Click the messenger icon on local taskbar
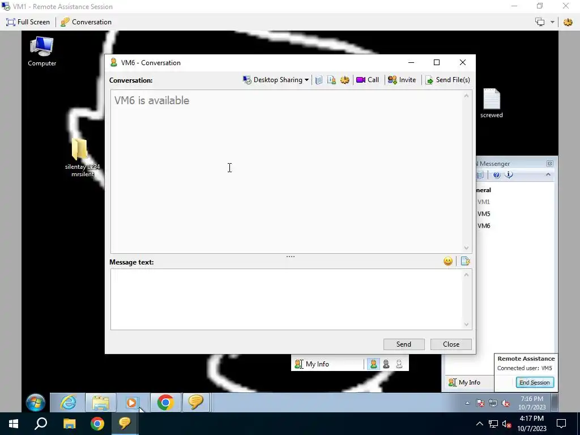 pyautogui.click(x=125, y=424)
